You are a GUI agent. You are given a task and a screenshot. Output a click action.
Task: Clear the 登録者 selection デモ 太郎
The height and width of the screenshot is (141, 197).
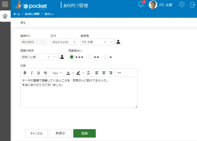[x=105, y=42]
